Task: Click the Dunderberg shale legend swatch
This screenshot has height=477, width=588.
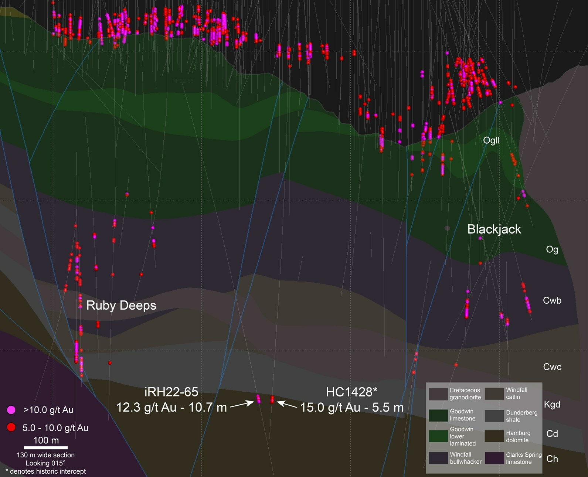Action: pyautogui.click(x=494, y=415)
